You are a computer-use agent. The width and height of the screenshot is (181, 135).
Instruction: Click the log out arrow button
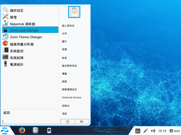tap(82, 122)
